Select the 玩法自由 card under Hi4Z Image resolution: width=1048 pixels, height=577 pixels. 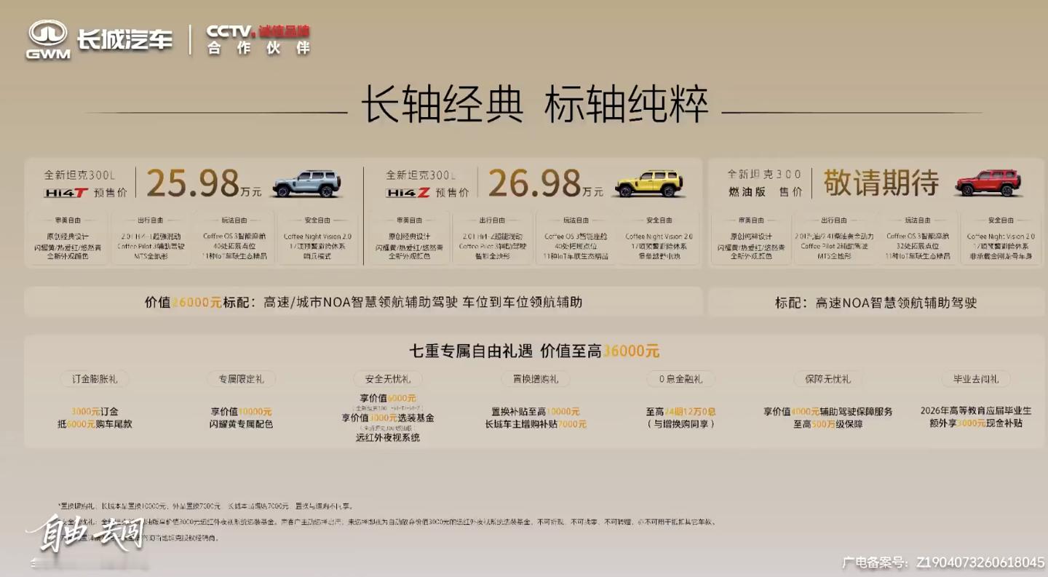576,238
